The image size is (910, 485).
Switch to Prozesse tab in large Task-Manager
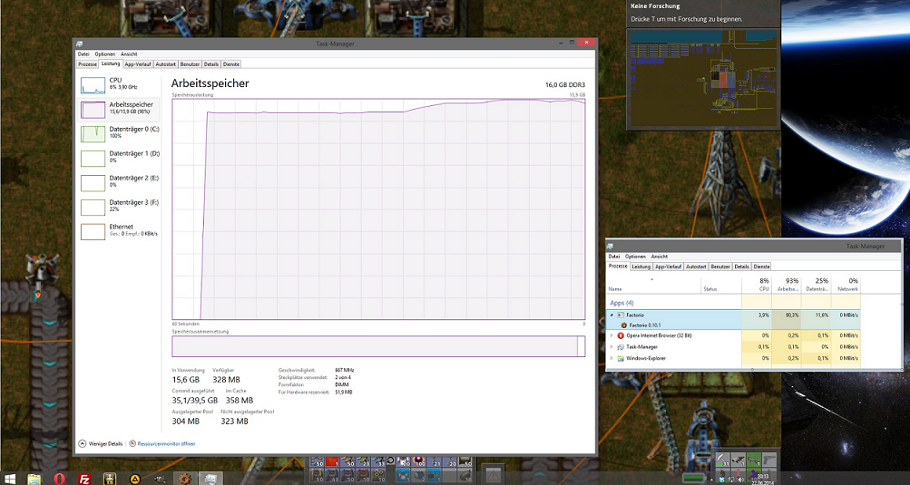[87, 63]
